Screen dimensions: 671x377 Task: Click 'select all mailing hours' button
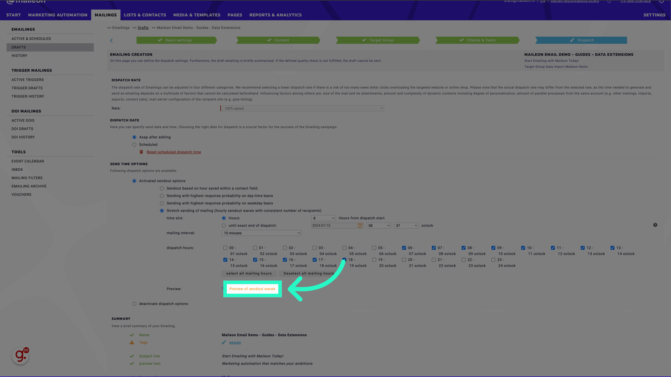249,274
